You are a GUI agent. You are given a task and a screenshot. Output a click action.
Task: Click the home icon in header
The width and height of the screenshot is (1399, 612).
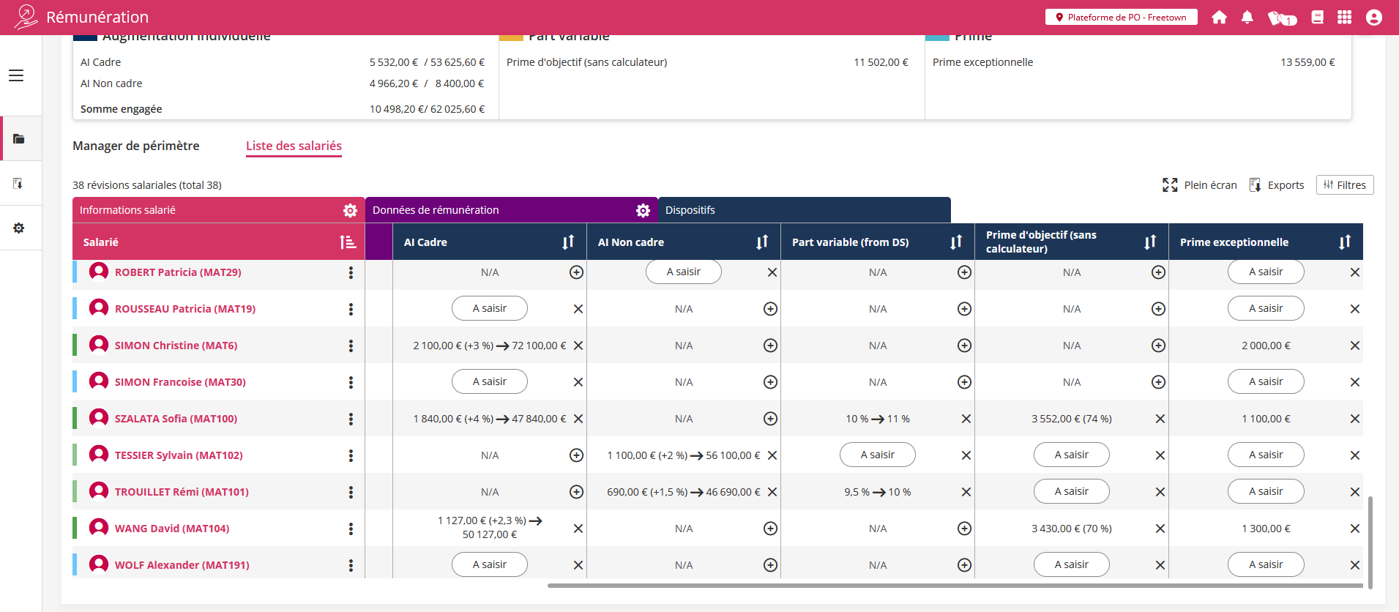pyautogui.click(x=1219, y=17)
